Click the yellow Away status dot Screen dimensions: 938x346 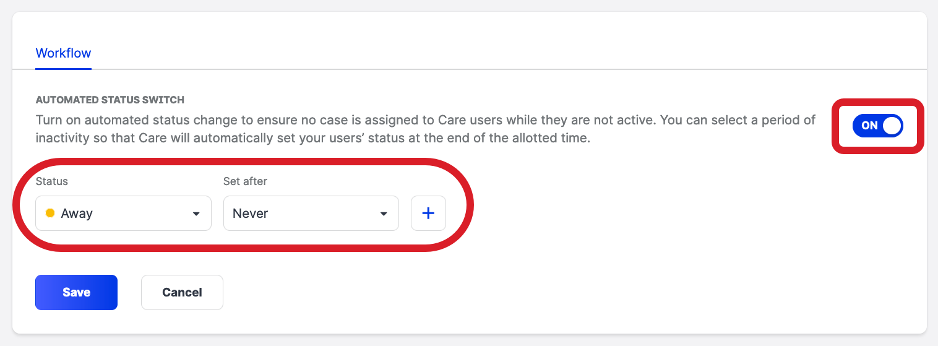click(50, 214)
